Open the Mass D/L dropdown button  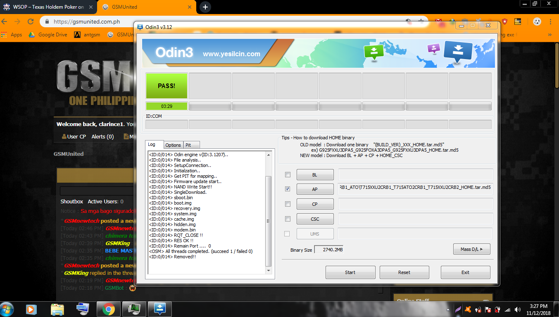pyautogui.click(x=471, y=249)
